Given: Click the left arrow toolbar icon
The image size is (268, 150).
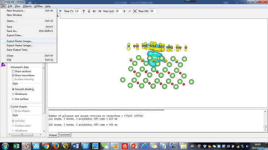Looking at the screenshot, I should pyautogui.click(x=95, y=11).
